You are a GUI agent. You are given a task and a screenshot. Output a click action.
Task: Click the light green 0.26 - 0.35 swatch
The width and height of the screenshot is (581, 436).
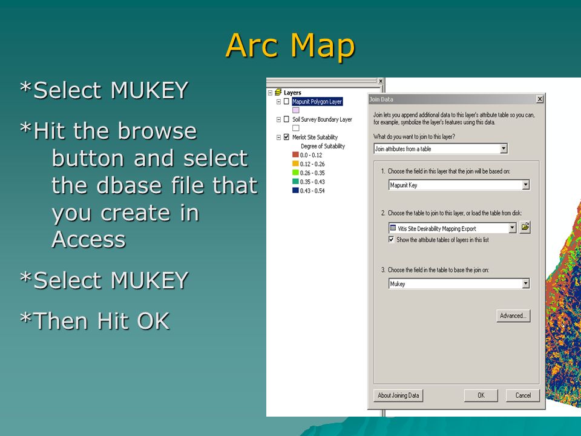click(x=295, y=173)
